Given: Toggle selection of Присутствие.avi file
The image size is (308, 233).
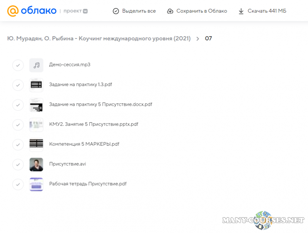Looking at the screenshot, I should coord(18,165).
